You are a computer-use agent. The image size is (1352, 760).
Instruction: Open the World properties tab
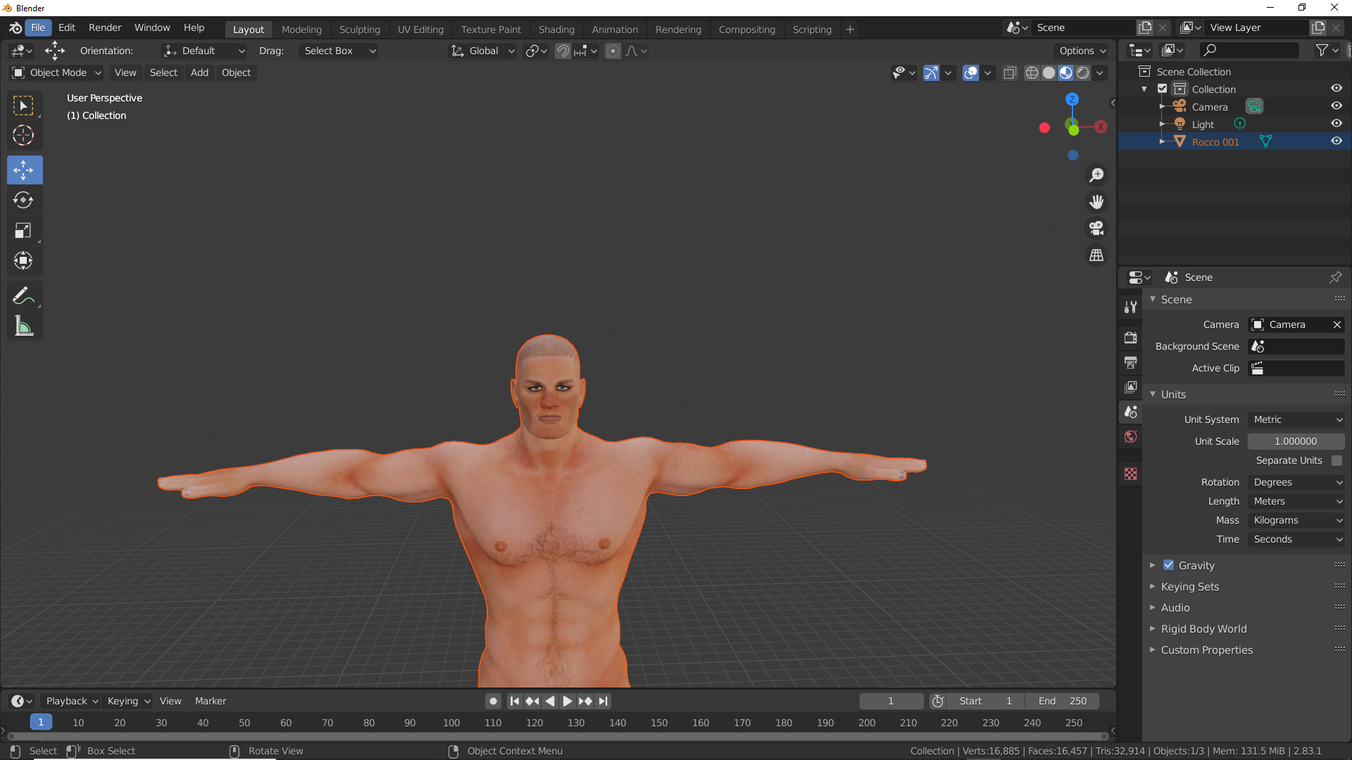click(x=1131, y=436)
